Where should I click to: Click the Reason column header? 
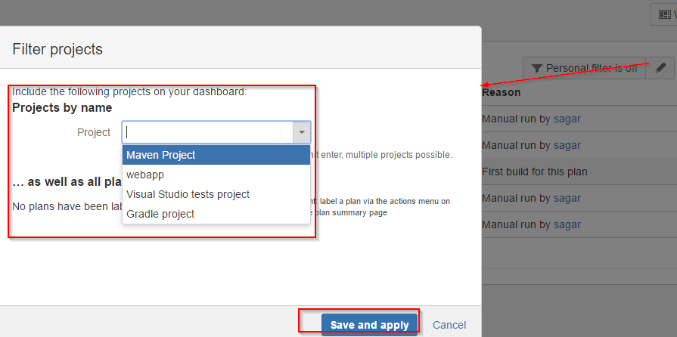(502, 92)
